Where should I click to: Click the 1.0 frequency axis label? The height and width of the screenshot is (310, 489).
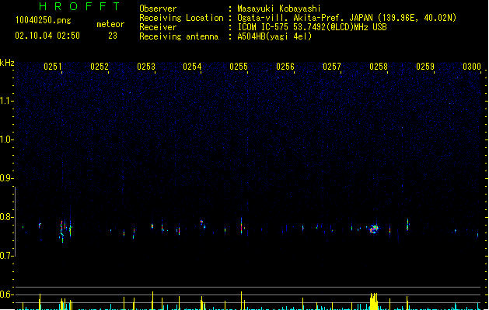[x=6, y=139]
